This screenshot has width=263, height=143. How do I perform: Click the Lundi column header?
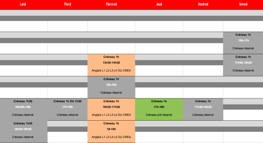(x=23, y=4)
